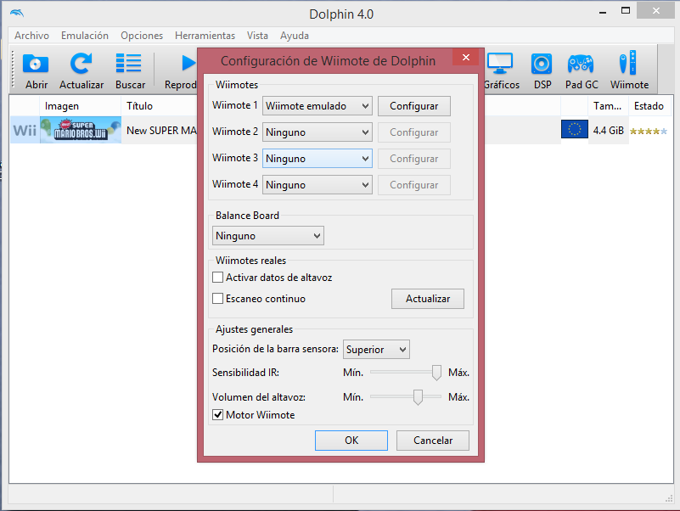
Task: Click the Reproducir play icon
Action: pyautogui.click(x=188, y=64)
